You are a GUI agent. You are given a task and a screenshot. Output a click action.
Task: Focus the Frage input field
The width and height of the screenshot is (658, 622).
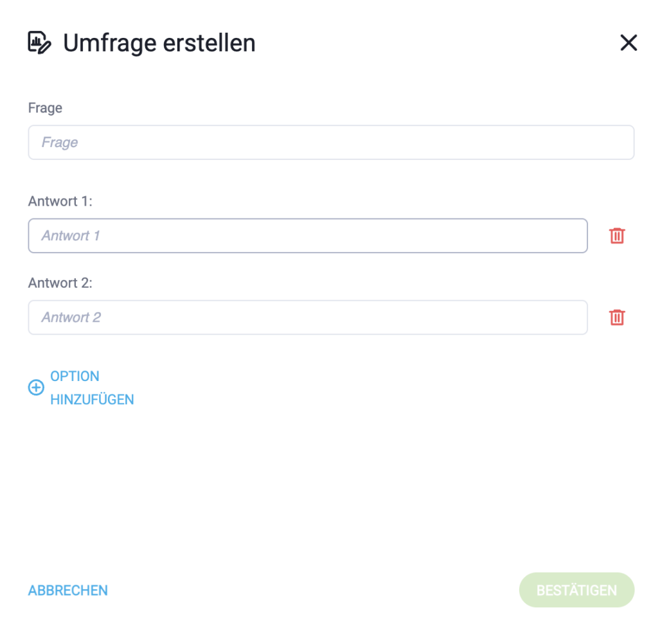point(331,143)
